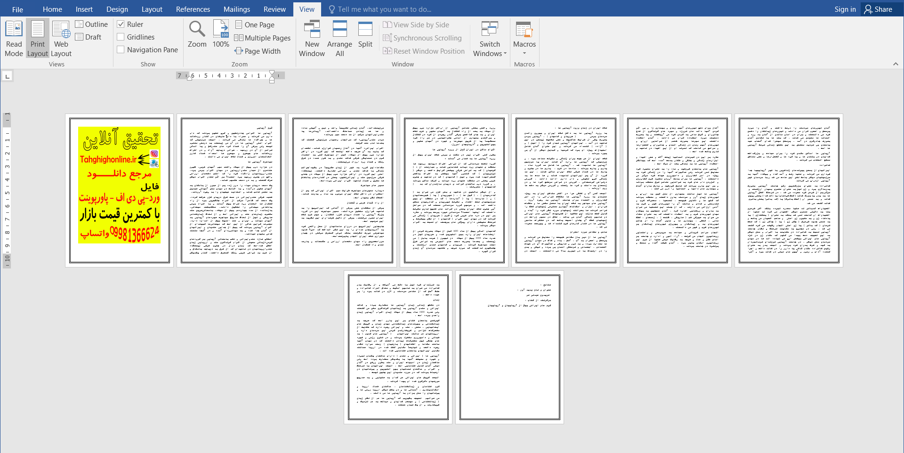Select the last page with references
This screenshot has width=904, height=453.
coord(510,347)
